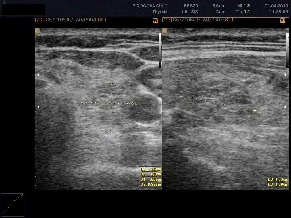Click the PIROGOVA CINIC label
This screenshot has width=291, height=218.
click(x=150, y=6)
